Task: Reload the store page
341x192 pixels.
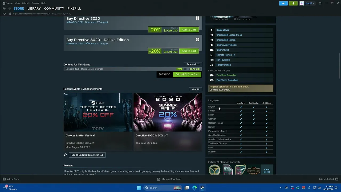Action: pyautogui.click(x=4, y=14)
